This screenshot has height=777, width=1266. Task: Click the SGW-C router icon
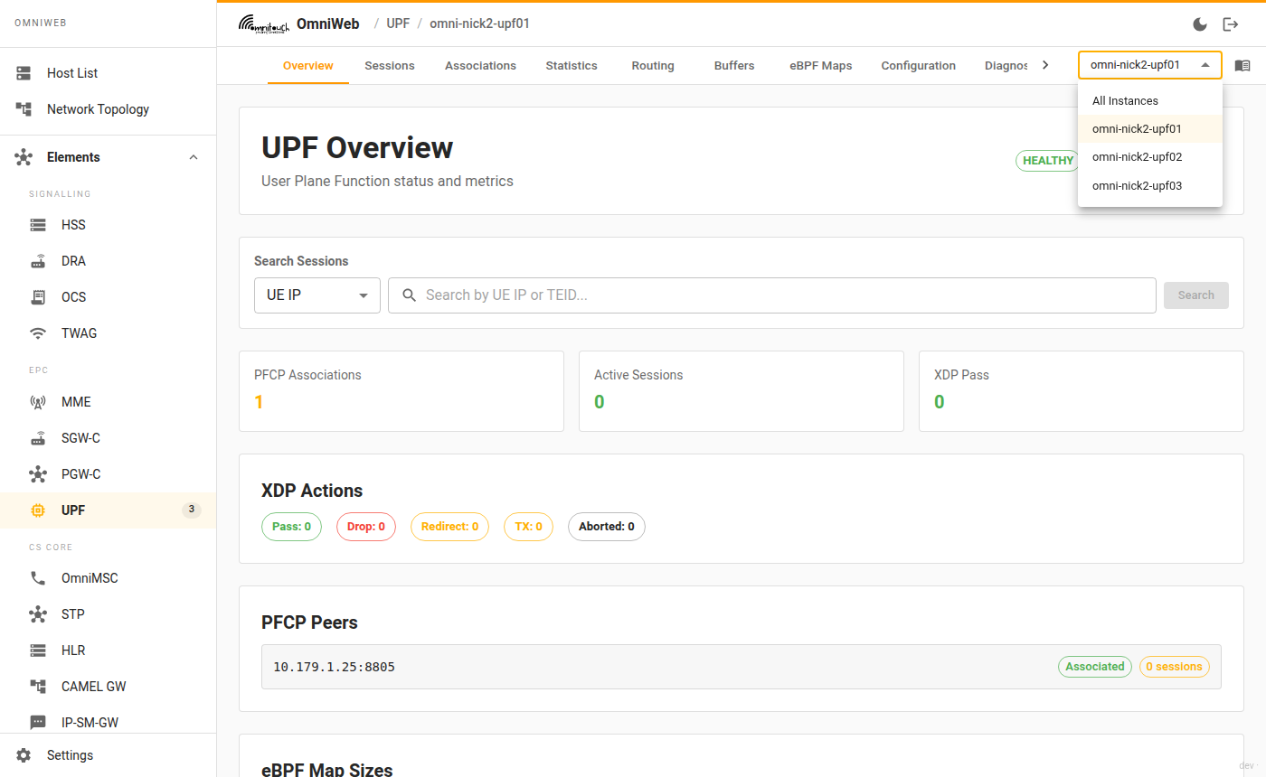coord(38,438)
